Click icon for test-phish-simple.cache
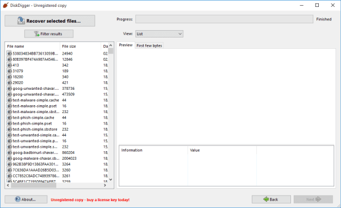 click(x=9, y=118)
